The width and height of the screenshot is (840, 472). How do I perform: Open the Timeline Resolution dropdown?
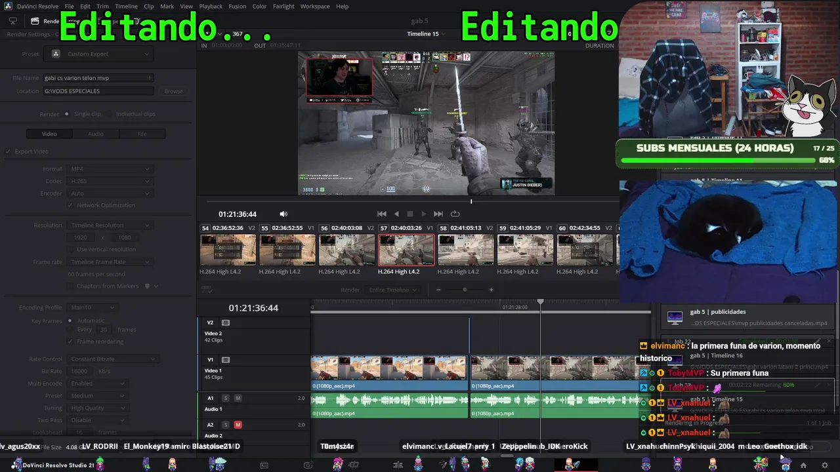pyautogui.click(x=110, y=226)
